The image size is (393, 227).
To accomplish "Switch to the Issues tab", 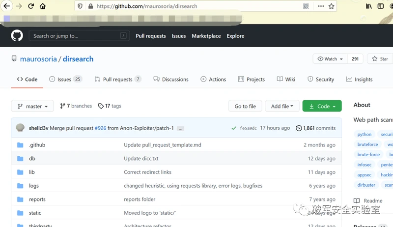I will [65, 79].
